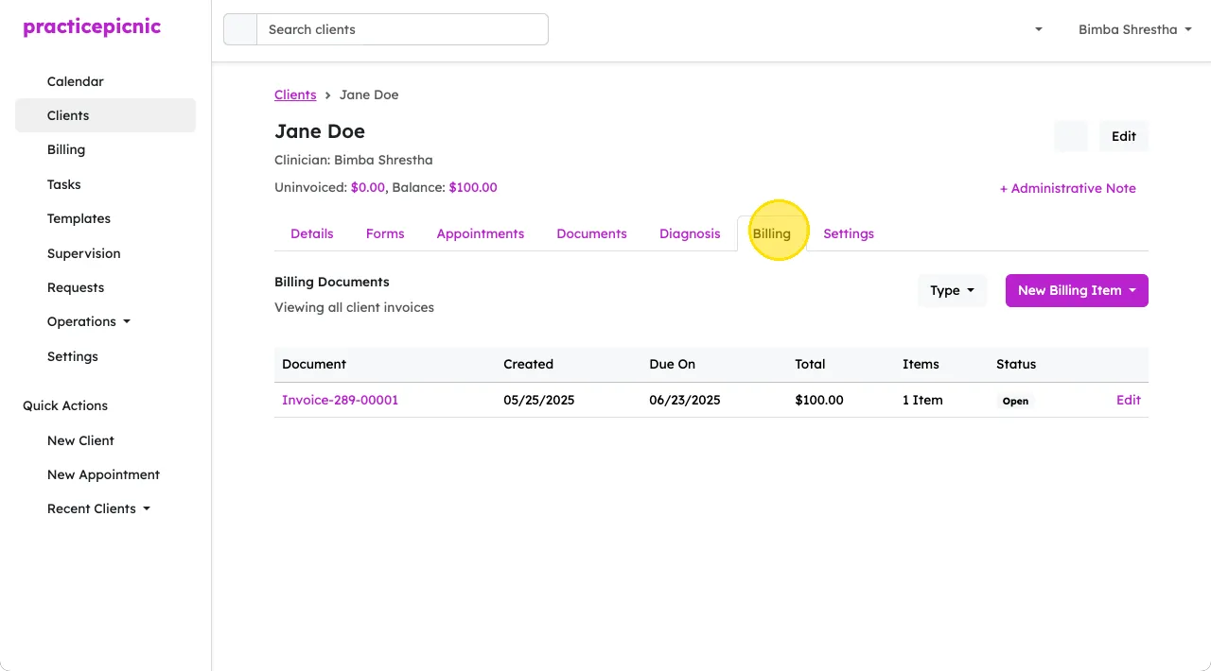Open the New Billing Item dropdown
The height and width of the screenshot is (671, 1211).
point(1077,290)
